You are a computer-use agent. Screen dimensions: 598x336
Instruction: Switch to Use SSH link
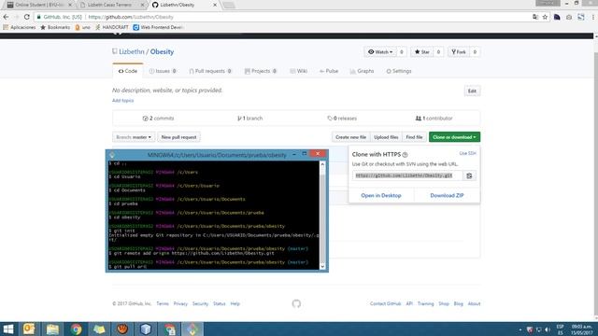pos(467,153)
